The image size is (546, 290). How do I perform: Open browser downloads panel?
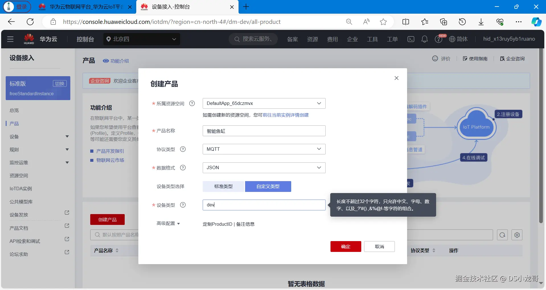click(x=481, y=22)
